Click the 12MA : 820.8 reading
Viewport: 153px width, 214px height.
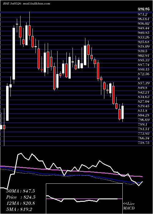[x=21, y=203]
